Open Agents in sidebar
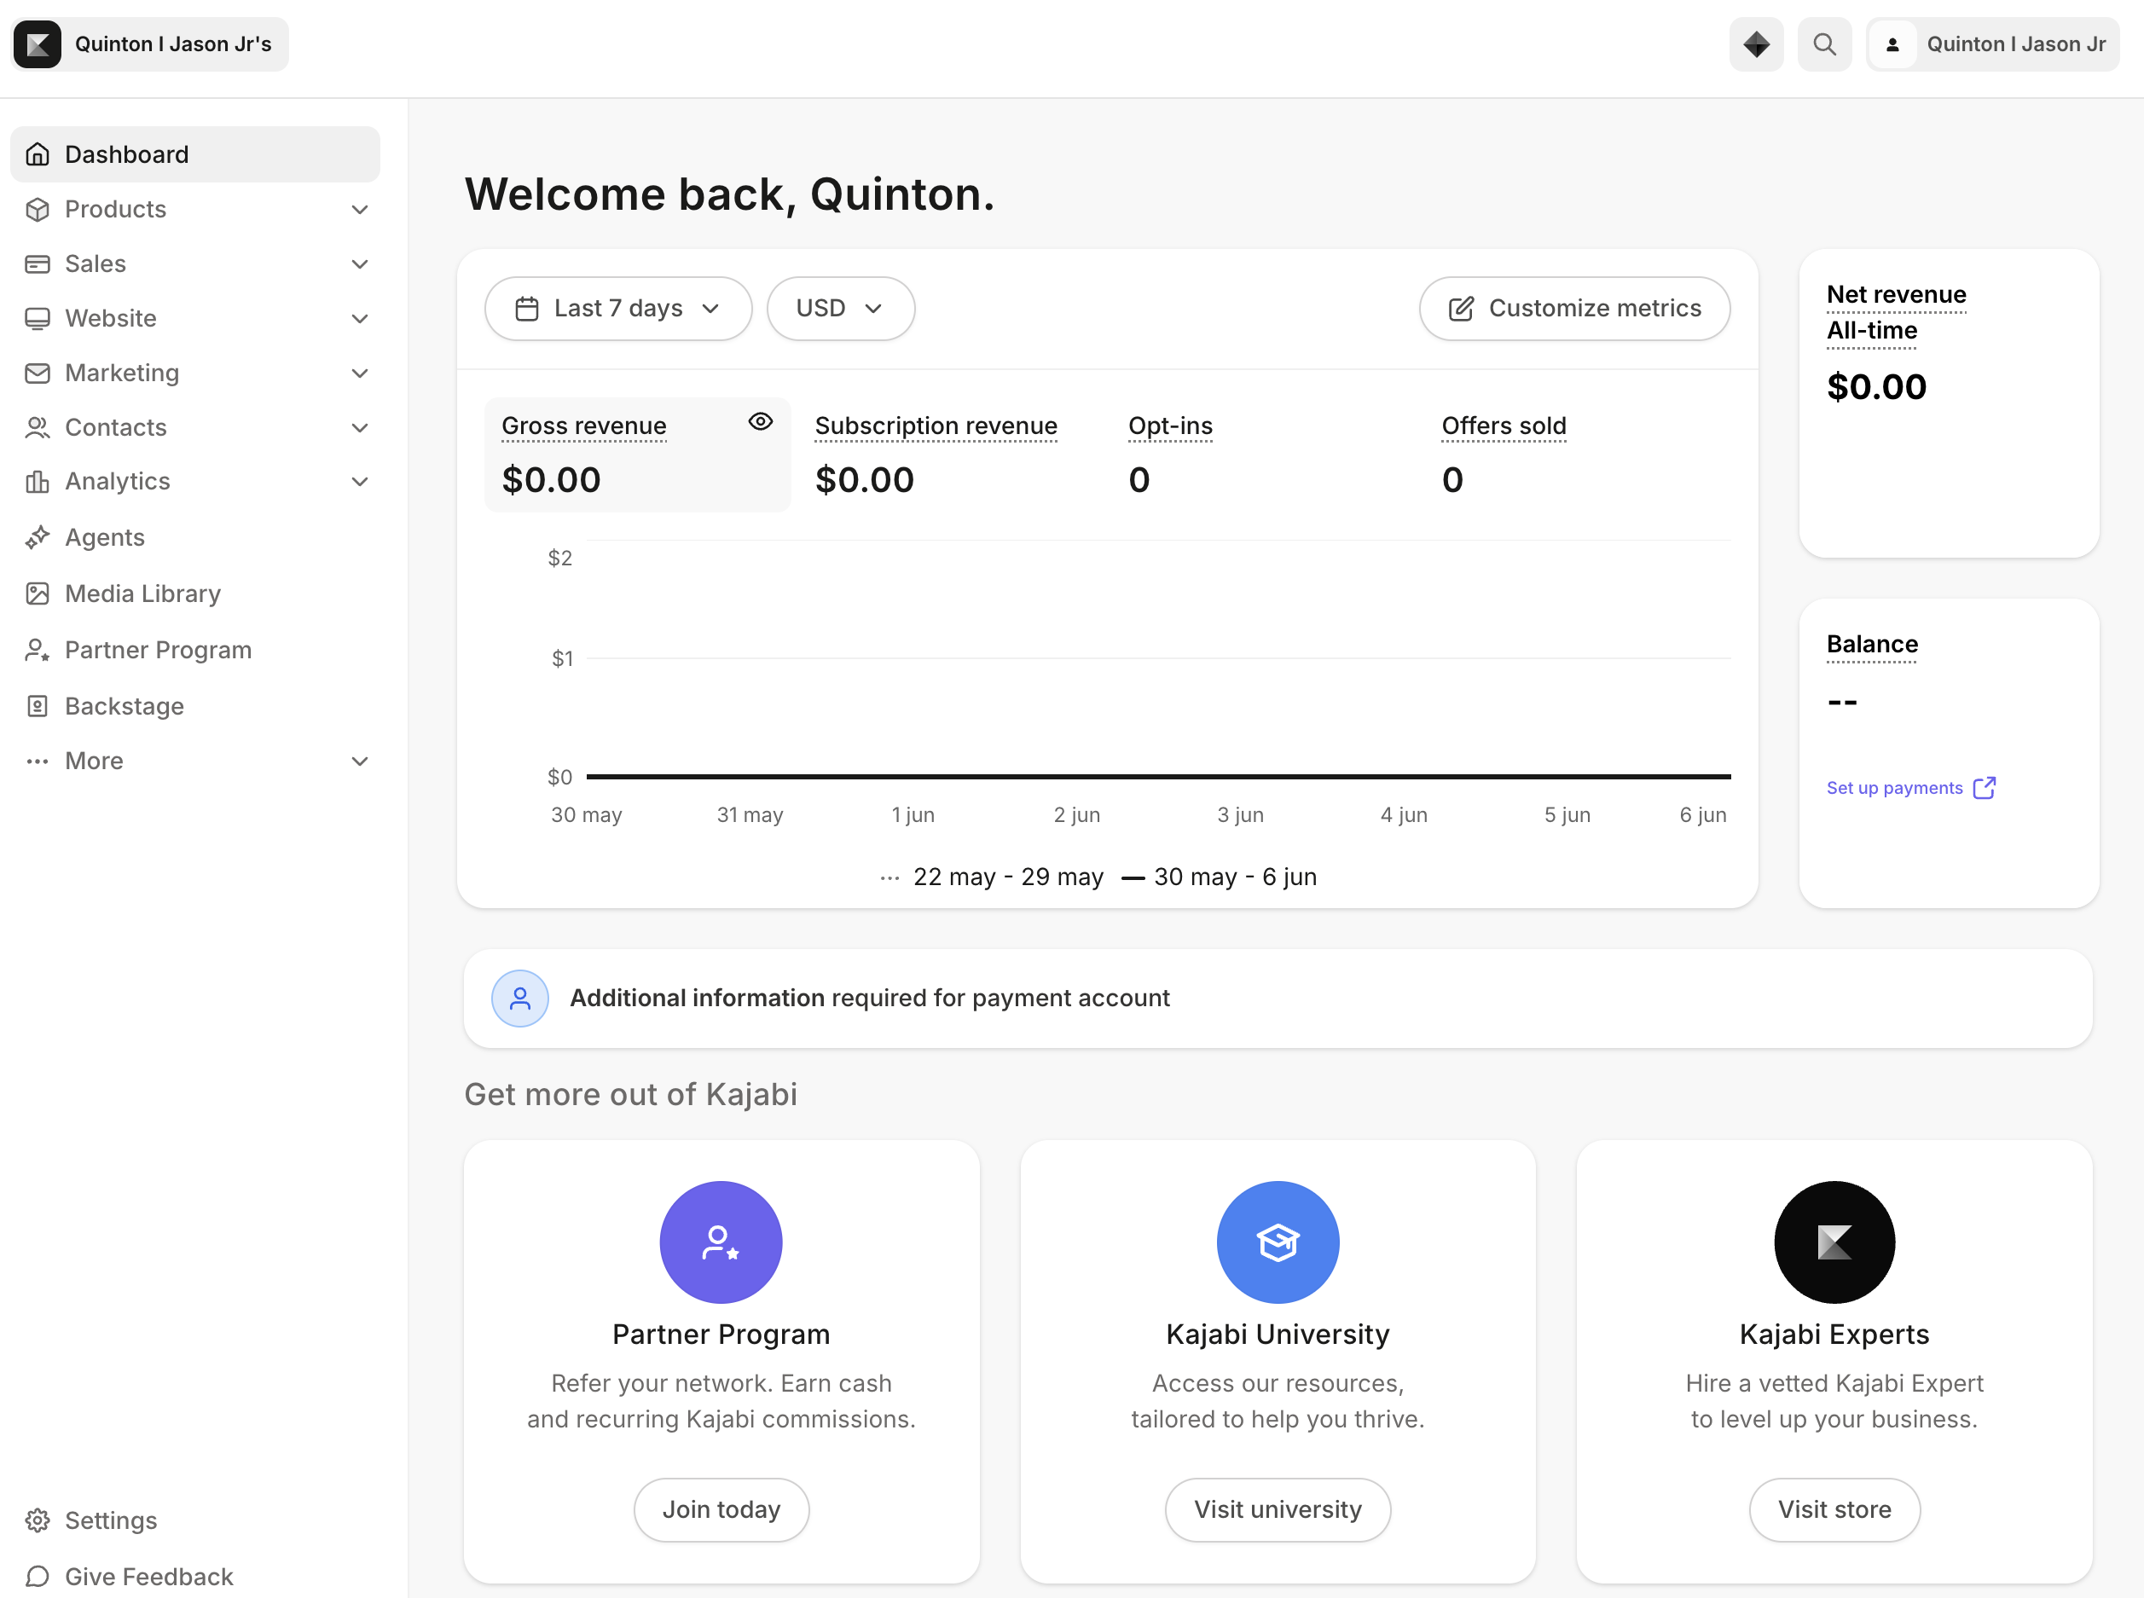The width and height of the screenshot is (2144, 1598). (x=195, y=538)
